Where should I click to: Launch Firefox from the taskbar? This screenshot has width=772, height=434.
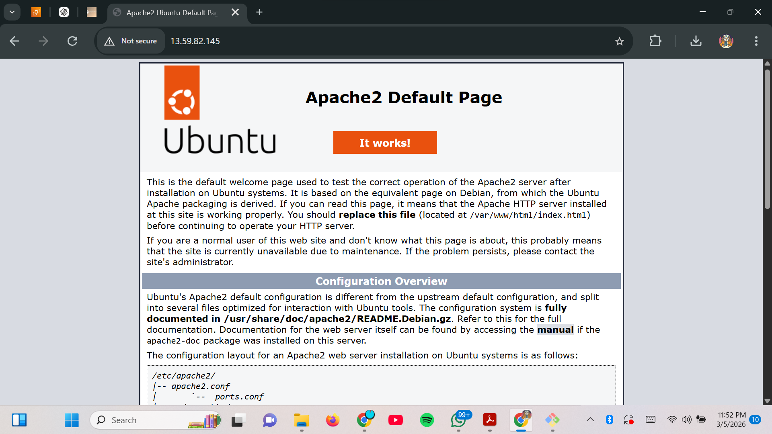point(333,420)
